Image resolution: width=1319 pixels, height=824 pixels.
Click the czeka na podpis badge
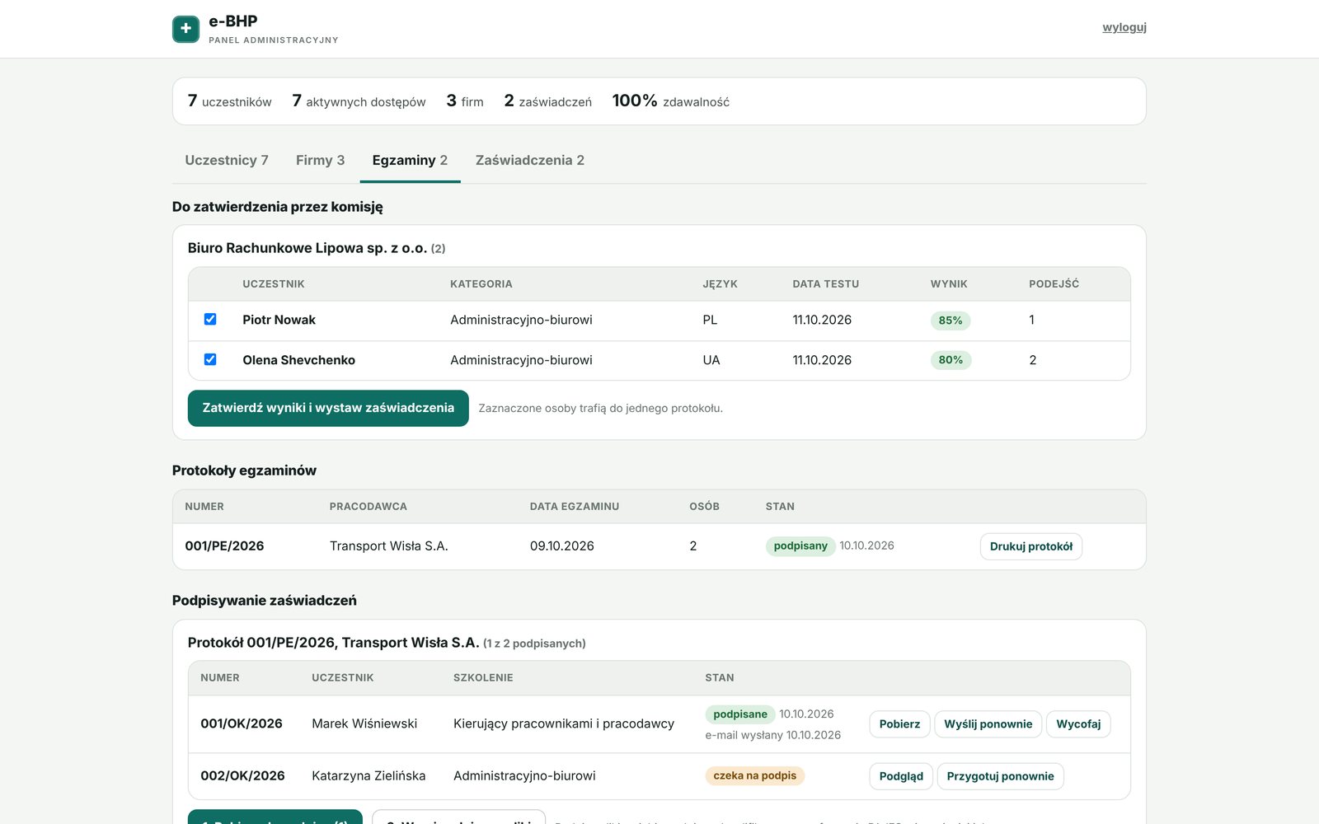tap(754, 775)
